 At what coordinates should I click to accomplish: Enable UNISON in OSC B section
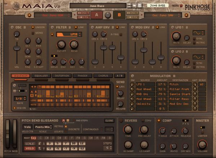[x=33, y=27]
